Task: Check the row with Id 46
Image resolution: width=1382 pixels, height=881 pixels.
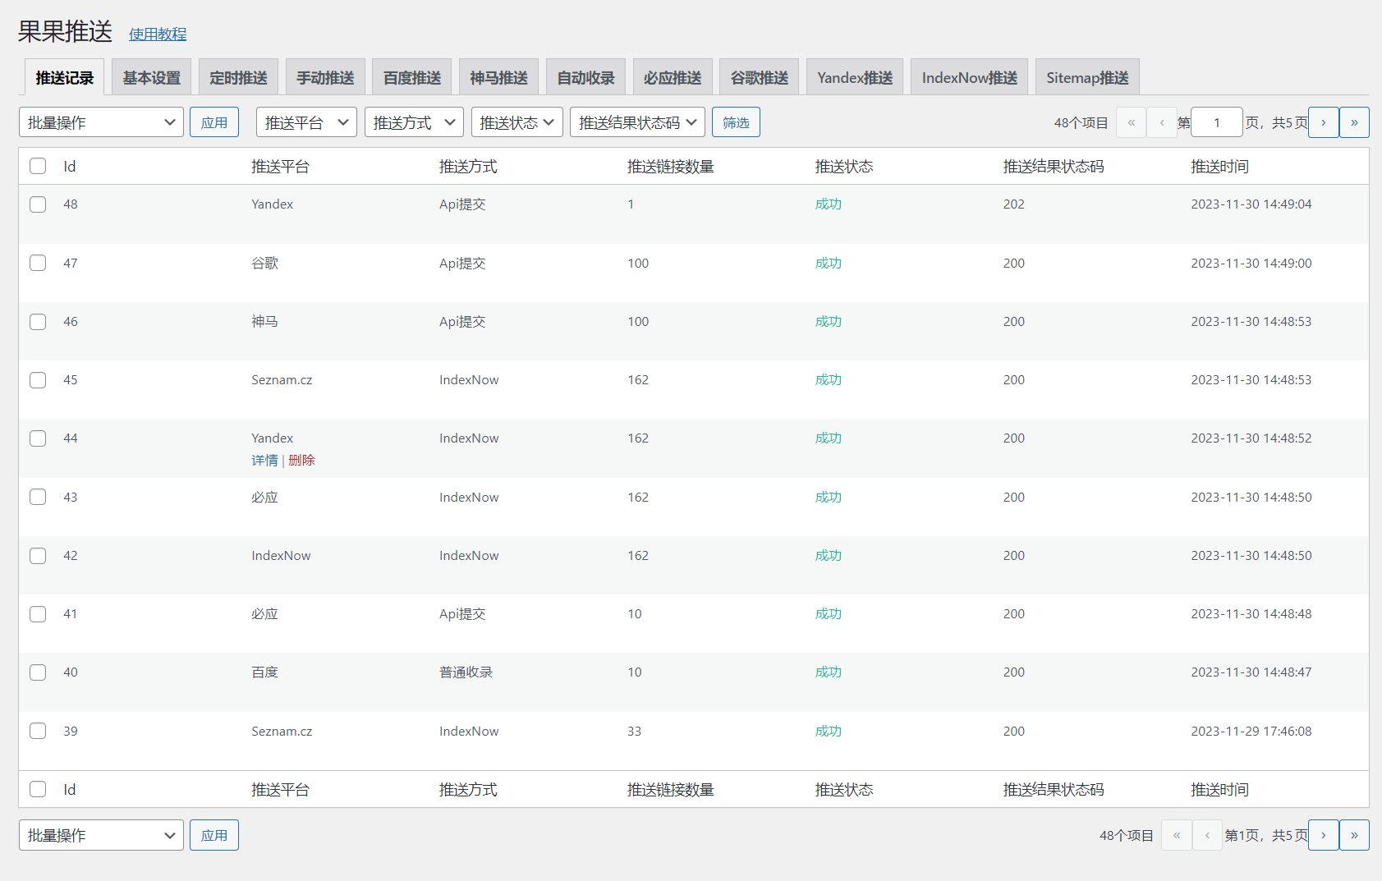Action: (38, 322)
